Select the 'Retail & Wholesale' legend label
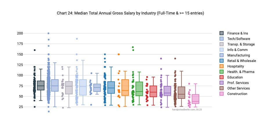Screen dimensions: 261x139 pyautogui.click(x=242, y=61)
